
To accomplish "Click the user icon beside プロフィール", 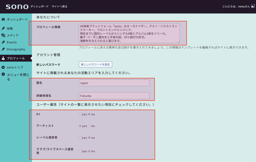I will coord(3,58).
